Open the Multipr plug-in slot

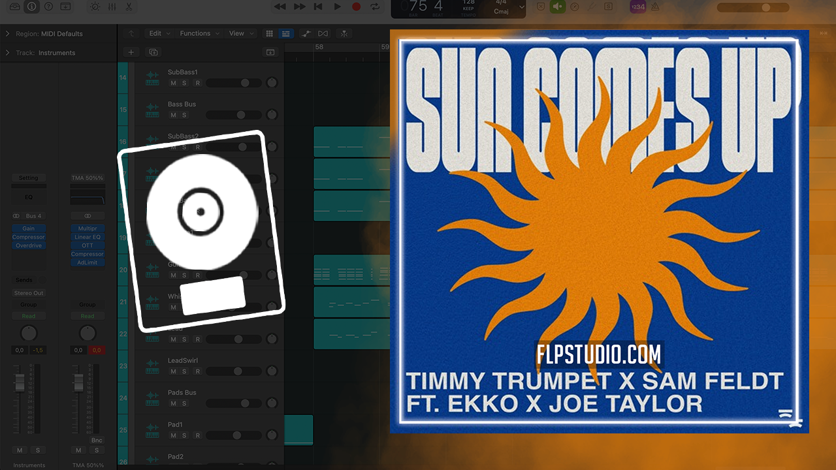(88, 228)
